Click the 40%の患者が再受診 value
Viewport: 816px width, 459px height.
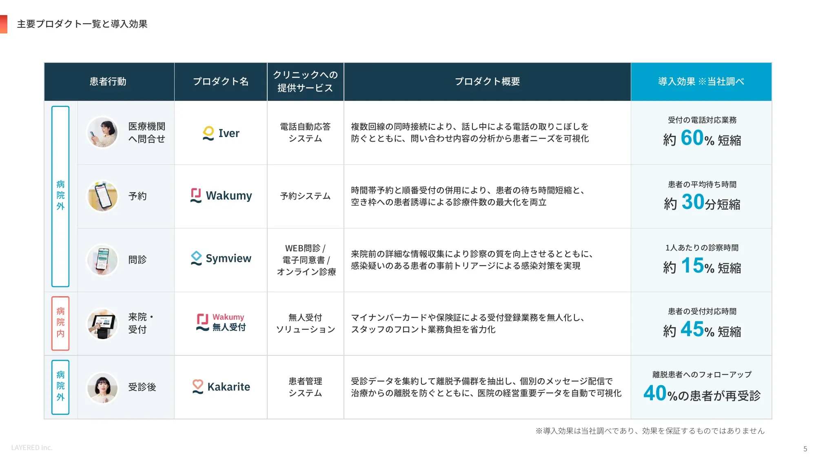point(702,394)
